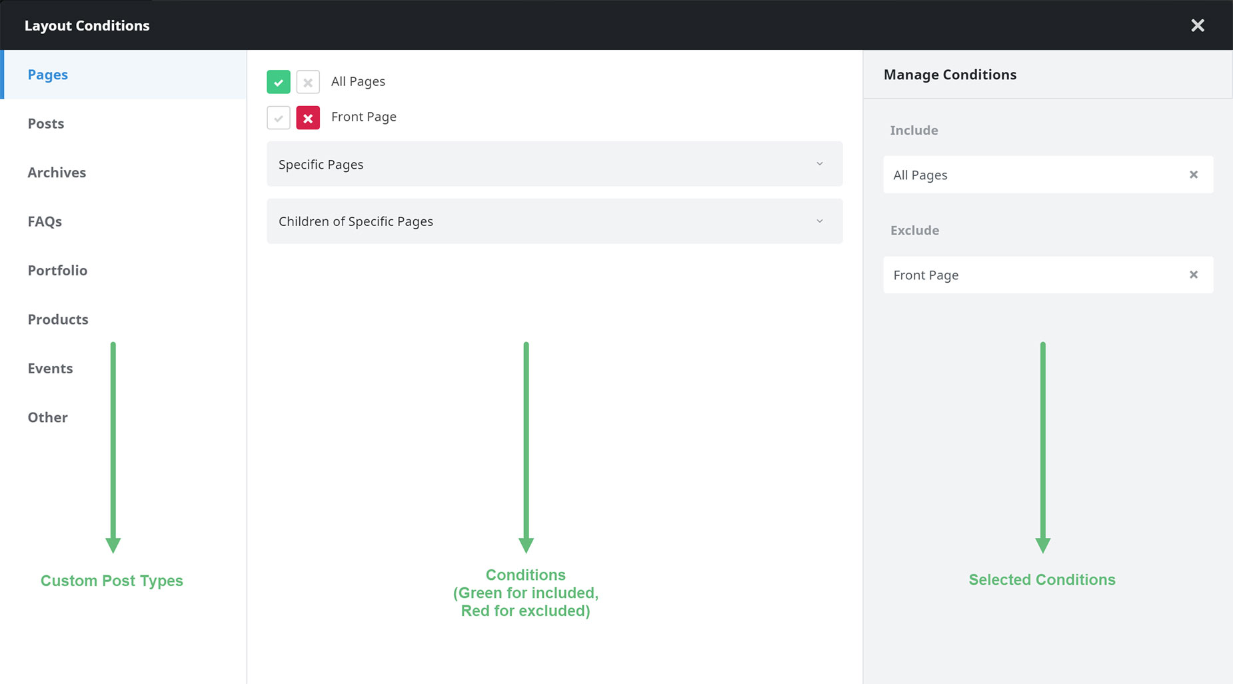This screenshot has height=684, width=1233.
Task: Enable include checkmark for Front Page
Action: (x=279, y=118)
